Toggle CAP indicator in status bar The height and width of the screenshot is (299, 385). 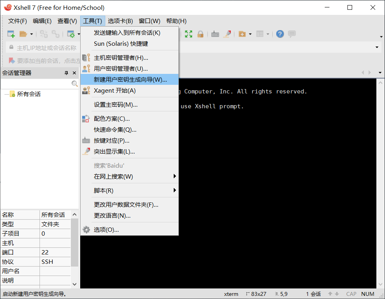(x=351, y=294)
